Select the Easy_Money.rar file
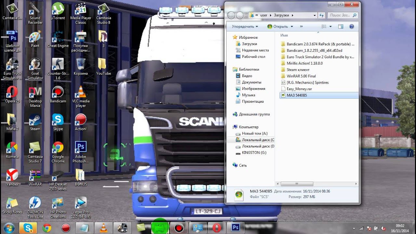 point(299,89)
